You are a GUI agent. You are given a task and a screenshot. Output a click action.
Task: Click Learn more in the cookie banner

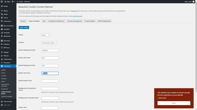[162, 98]
